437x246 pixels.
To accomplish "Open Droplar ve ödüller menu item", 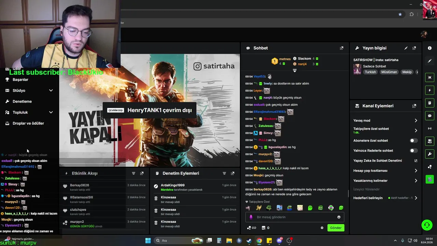I will coord(28,123).
